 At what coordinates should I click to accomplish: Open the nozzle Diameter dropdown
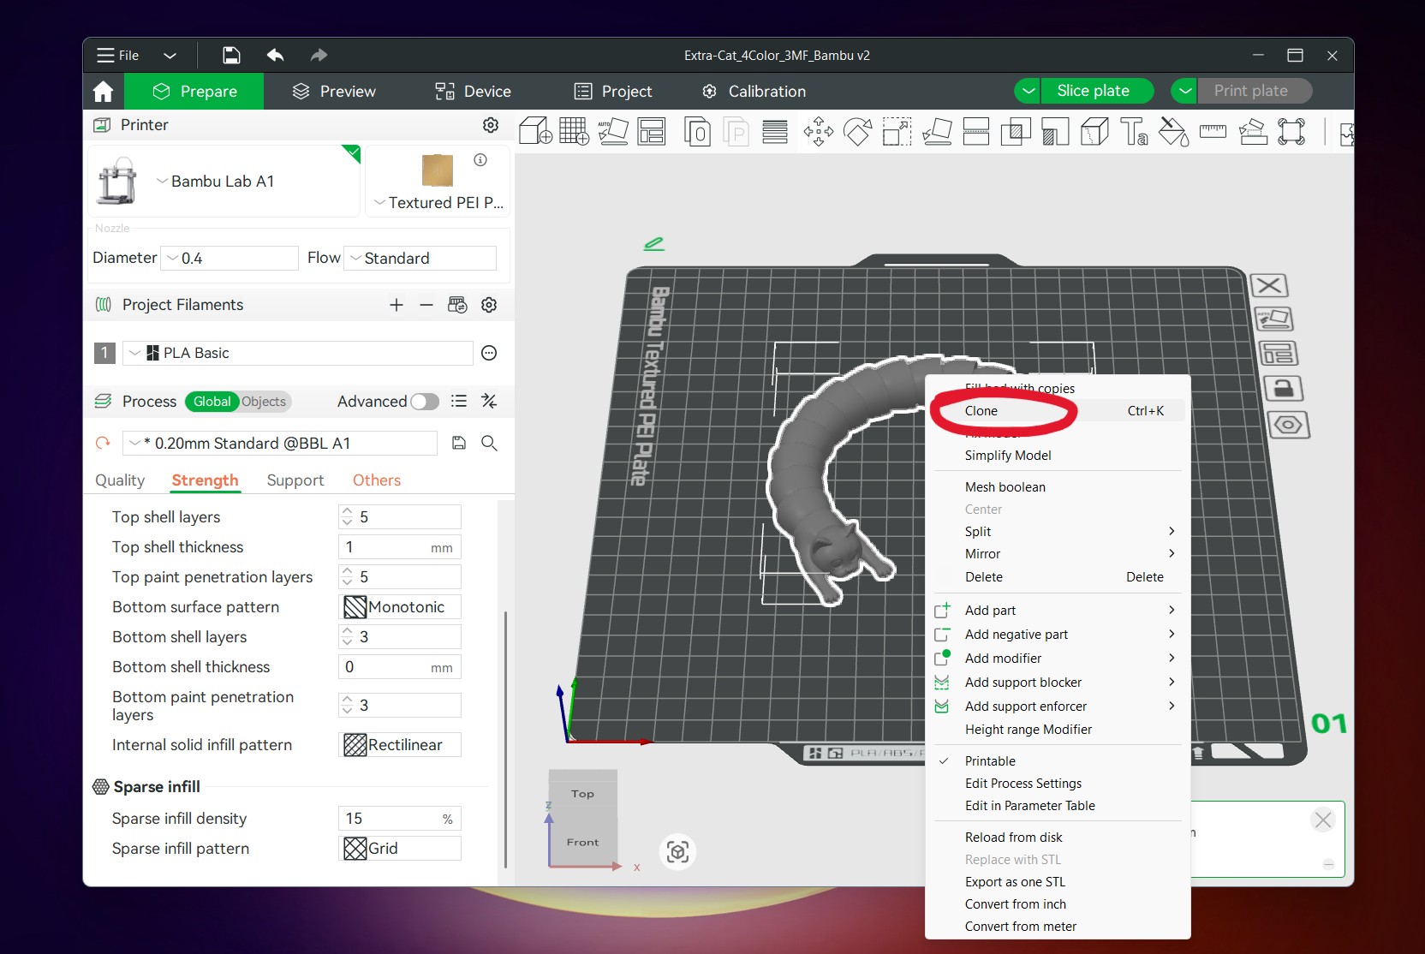(x=230, y=259)
